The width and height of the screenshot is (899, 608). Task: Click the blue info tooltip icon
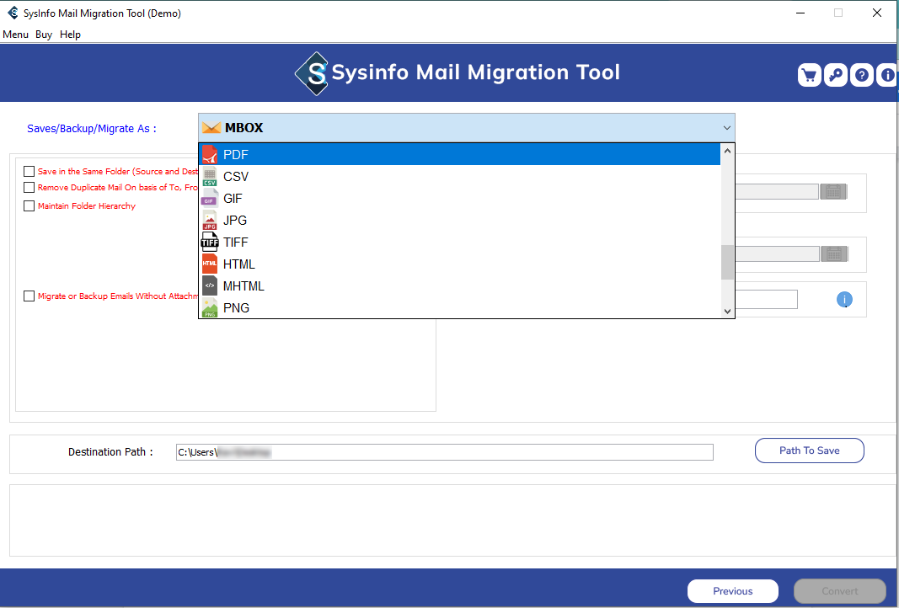click(x=844, y=300)
